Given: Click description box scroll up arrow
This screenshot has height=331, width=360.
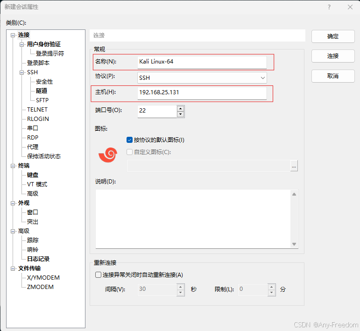Looking at the screenshot, I should pyautogui.click(x=294, y=194).
